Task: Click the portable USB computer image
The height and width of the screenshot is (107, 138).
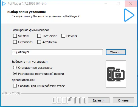Action: pos(116,74)
